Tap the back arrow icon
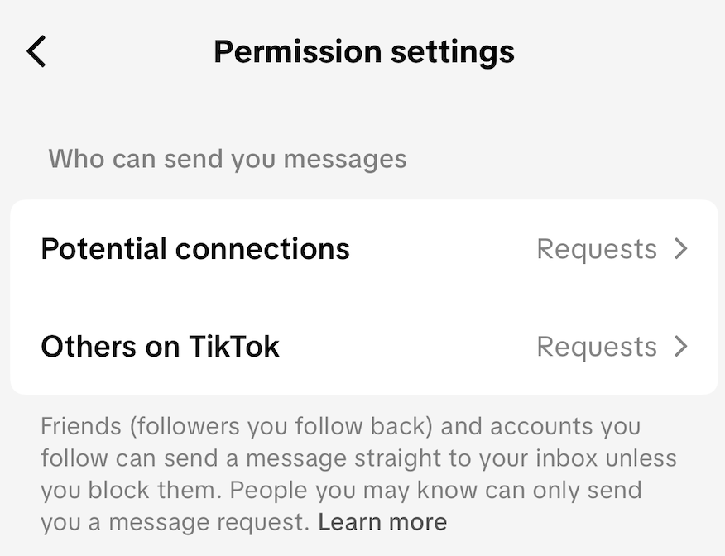Viewport: 725px width, 556px height. click(x=36, y=51)
